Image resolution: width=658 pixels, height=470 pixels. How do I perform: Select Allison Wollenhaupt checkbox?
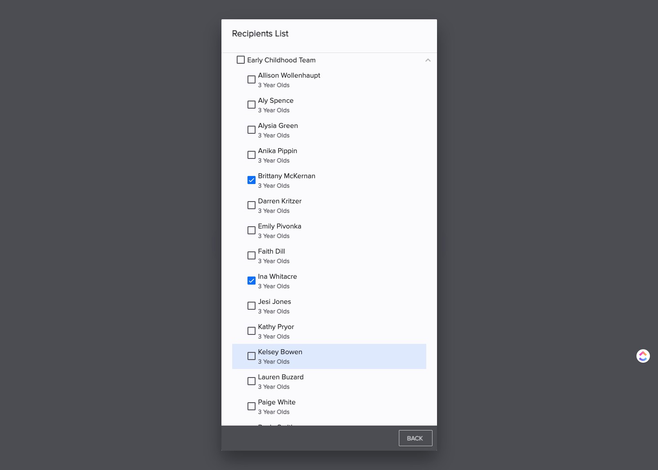click(x=252, y=79)
